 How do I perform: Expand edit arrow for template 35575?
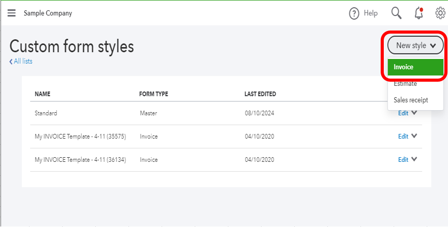[x=414, y=137]
